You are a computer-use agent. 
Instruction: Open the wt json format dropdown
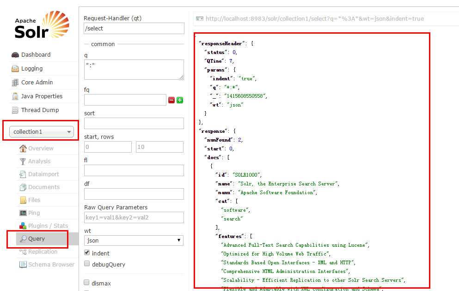tap(134, 240)
